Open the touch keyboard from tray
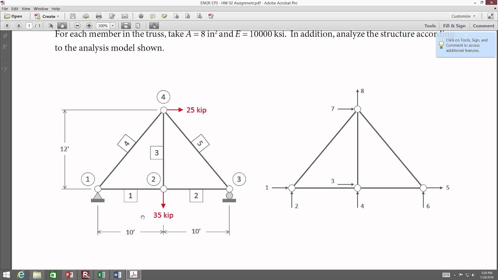The width and height of the screenshot is (498, 280). click(446, 275)
